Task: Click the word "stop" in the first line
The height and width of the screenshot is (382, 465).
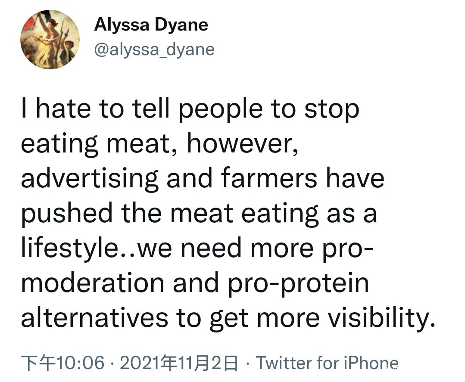Action: (x=331, y=109)
